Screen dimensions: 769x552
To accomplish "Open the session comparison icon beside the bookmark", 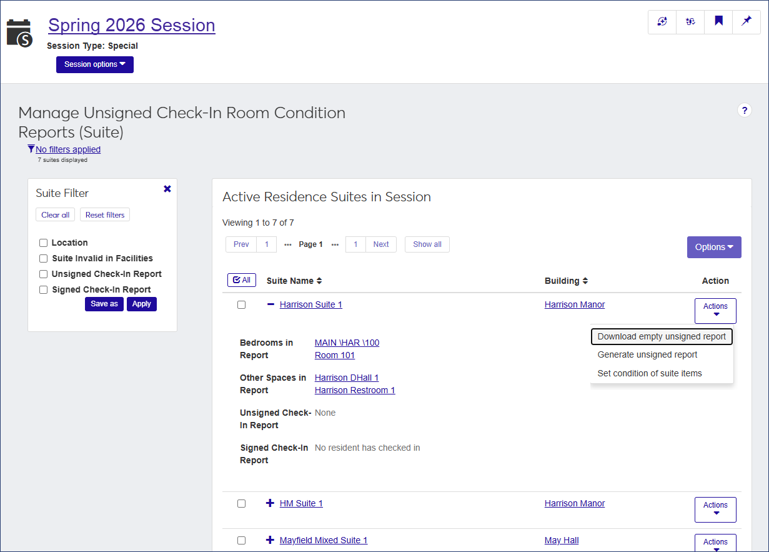I will (690, 22).
